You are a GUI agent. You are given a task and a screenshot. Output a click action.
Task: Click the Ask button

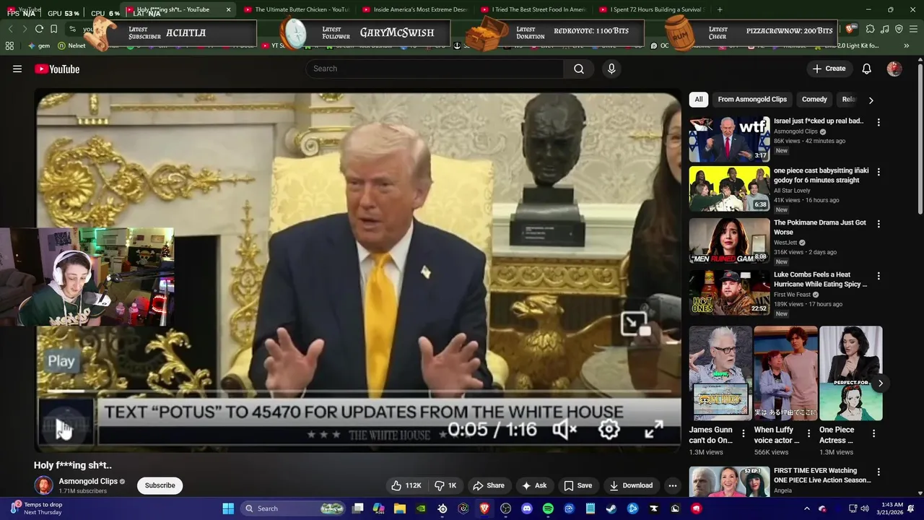tap(534, 485)
